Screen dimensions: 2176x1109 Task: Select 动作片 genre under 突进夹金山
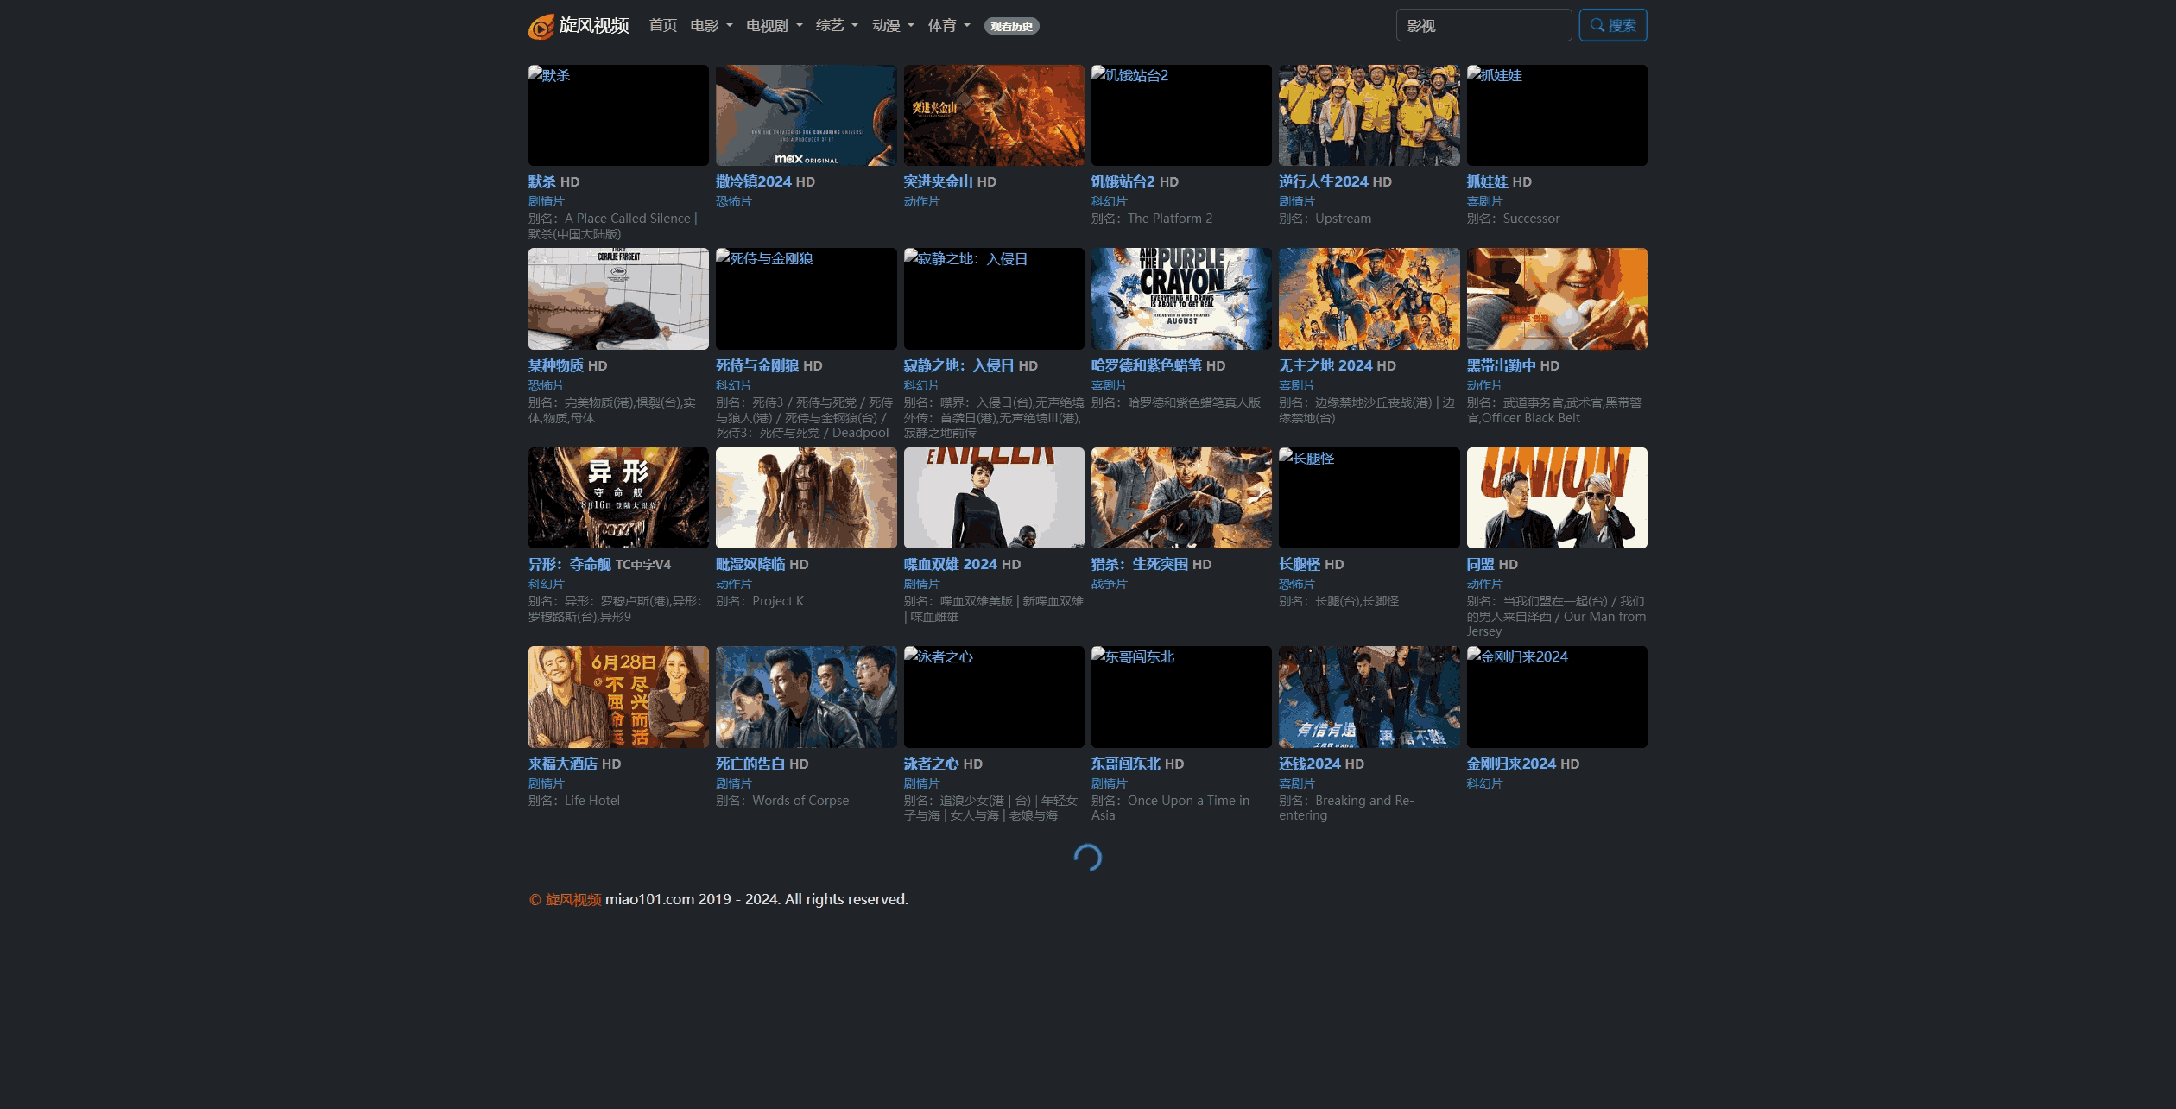921,201
